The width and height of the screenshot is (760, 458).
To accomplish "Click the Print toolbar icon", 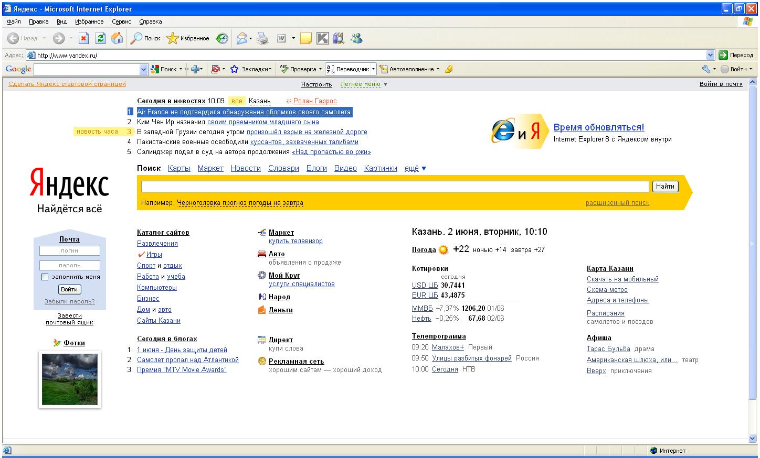I will coord(262,38).
